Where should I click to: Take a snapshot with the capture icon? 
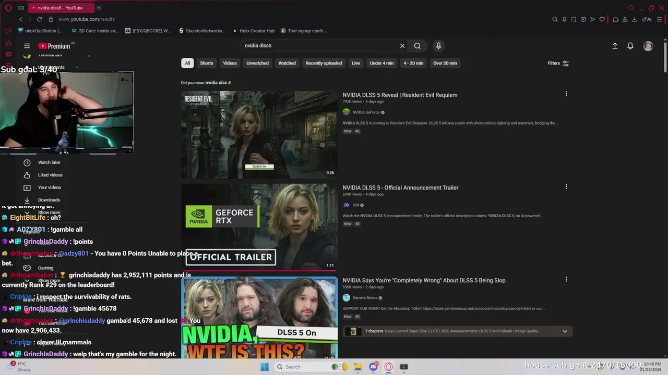tap(574, 19)
